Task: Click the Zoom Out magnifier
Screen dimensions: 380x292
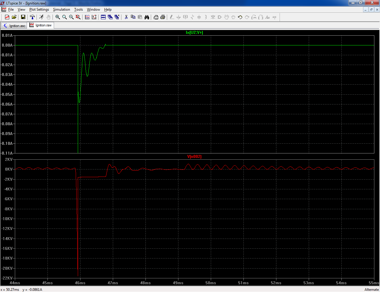Action: coord(71,17)
